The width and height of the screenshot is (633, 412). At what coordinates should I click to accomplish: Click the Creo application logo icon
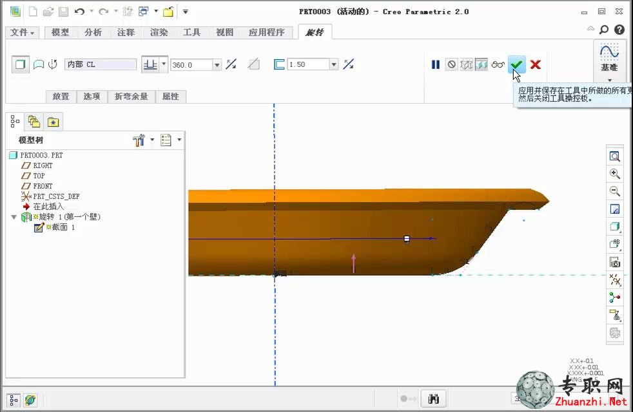pos(15,12)
